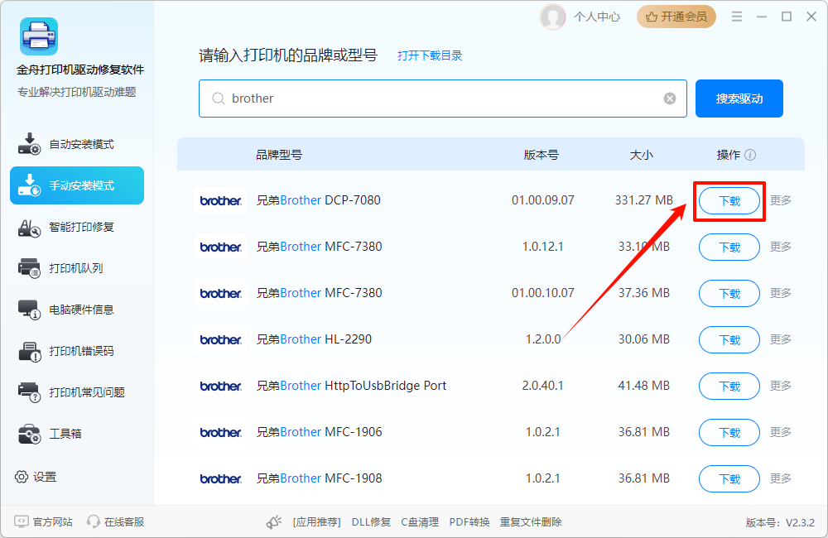This screenshot has width=828, height=538.
Task: Open 打开下载目录 (download folder) link
Action: [430, 55]
